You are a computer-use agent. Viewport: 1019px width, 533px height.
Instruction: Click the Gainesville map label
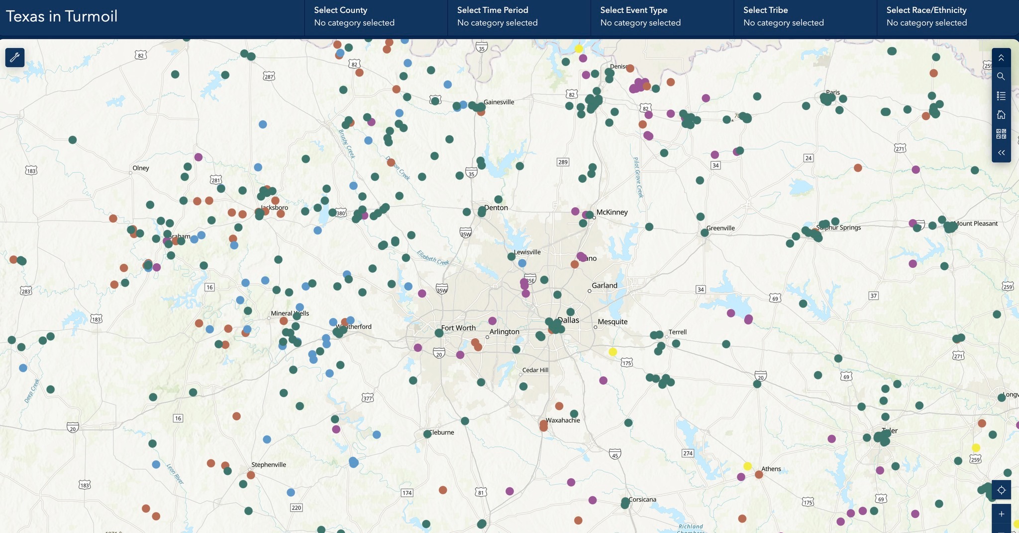click(499, 102)
